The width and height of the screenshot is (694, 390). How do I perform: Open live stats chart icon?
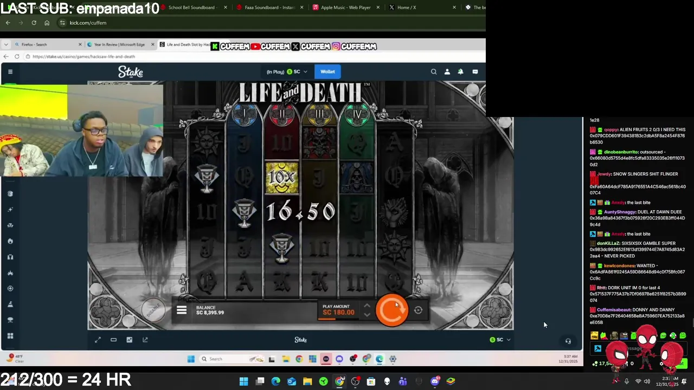129,340
